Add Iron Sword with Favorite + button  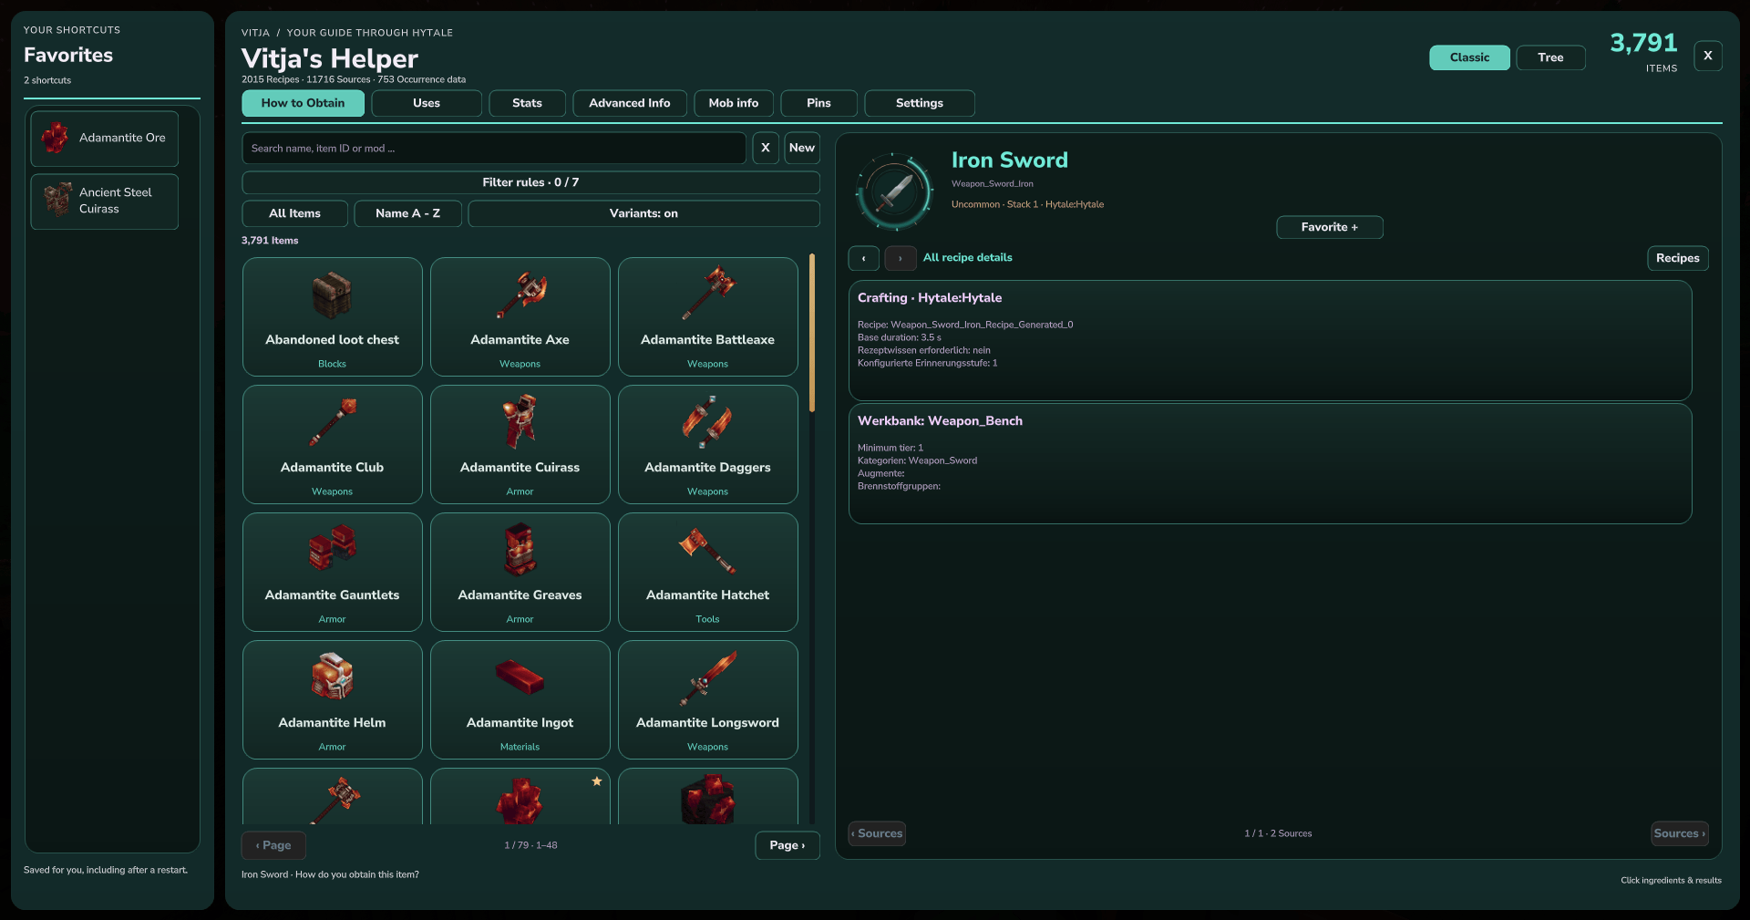tap(1329, 227)
